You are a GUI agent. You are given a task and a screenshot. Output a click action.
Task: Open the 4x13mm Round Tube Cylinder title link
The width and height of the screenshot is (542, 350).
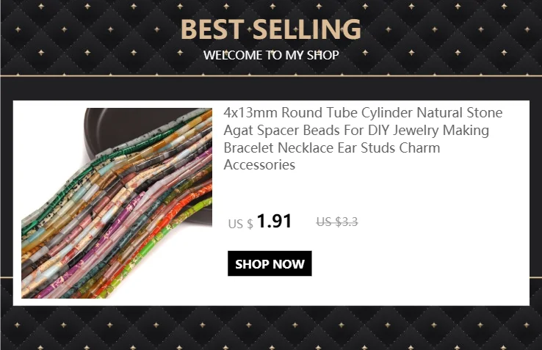pos(363,139)
